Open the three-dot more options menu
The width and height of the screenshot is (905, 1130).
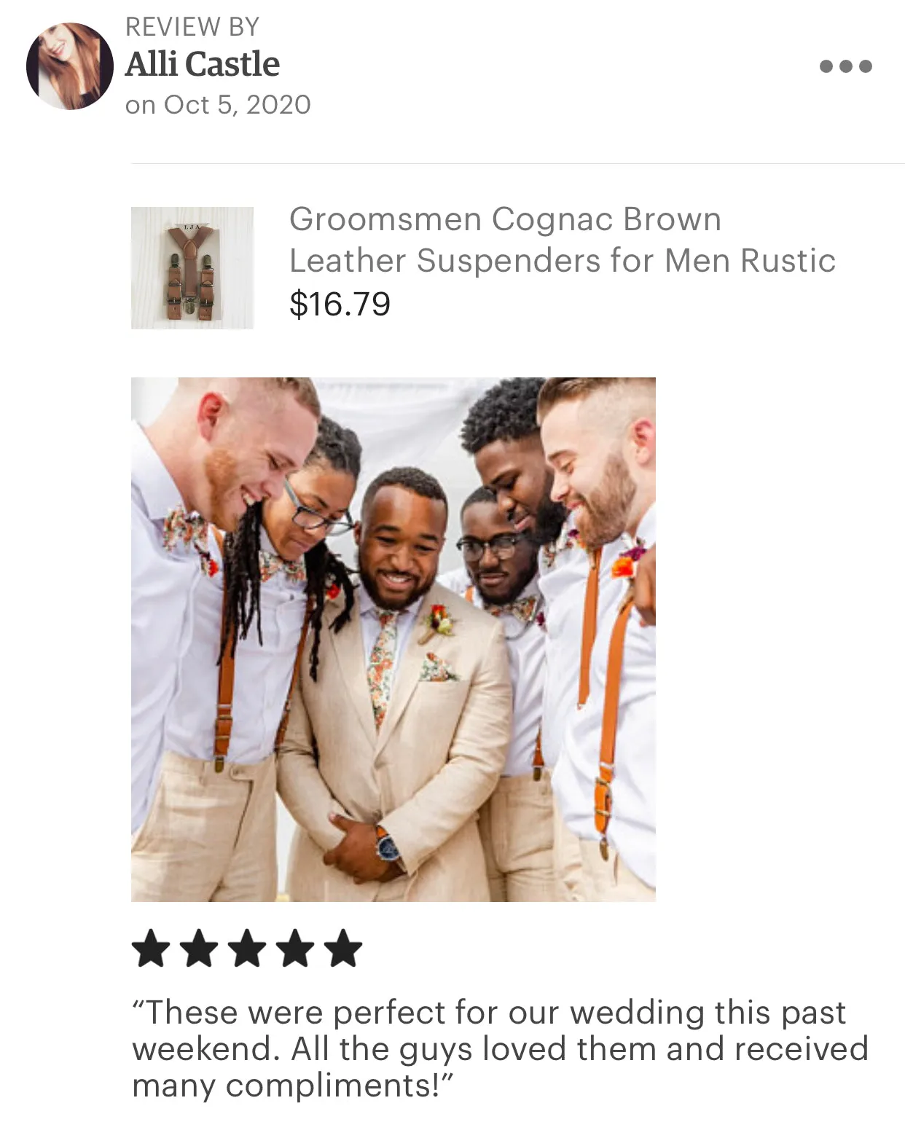tap(845, 66)
